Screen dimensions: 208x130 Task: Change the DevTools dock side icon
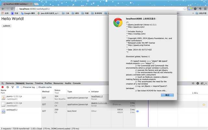202,84
